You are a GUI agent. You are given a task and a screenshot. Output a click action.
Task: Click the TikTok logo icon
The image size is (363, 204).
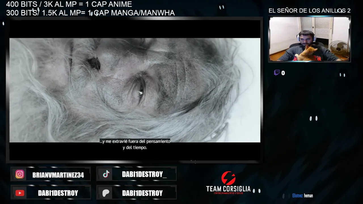(106, 174)
